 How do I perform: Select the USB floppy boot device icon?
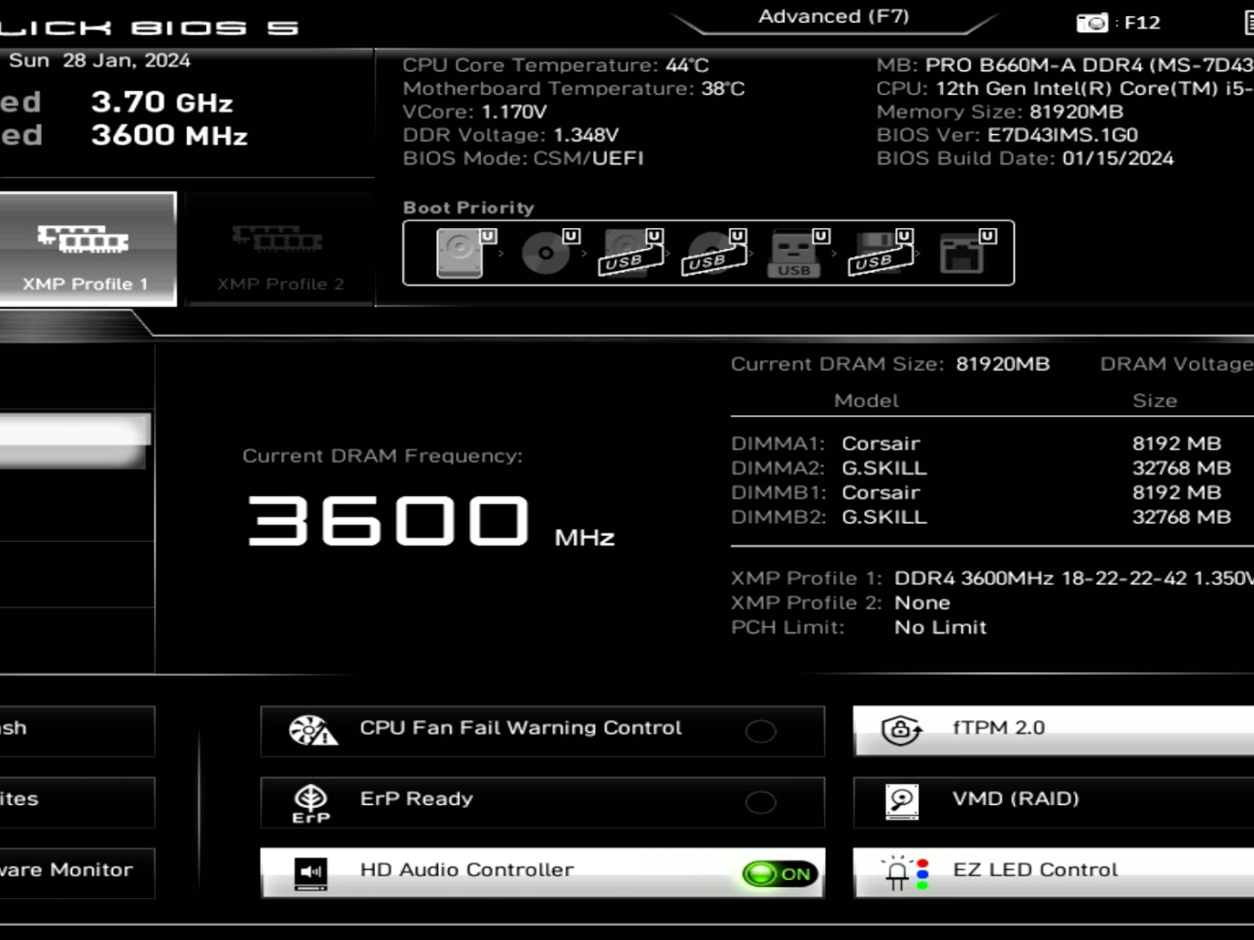tap(880, 253)
